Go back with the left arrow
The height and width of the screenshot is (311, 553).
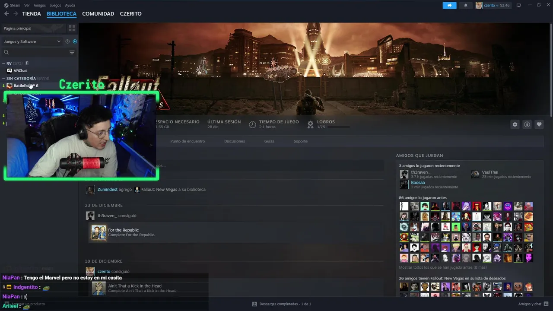click(x=6, y=14)
